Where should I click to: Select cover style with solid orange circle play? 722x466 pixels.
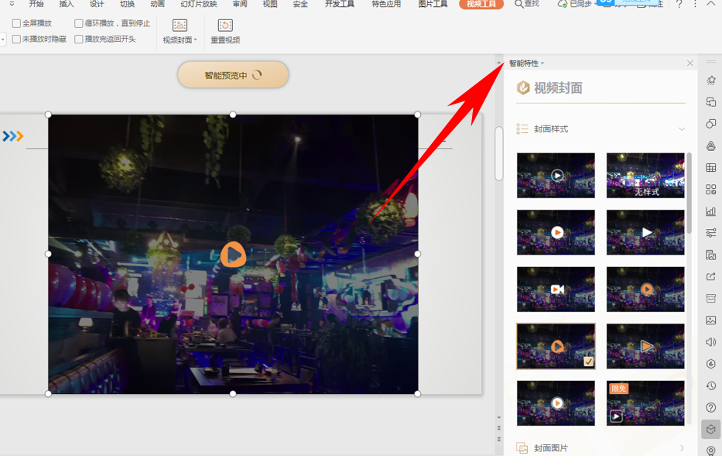coord(645,290)
